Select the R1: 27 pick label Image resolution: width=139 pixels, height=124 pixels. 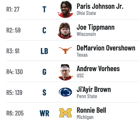tap(13, 9)
